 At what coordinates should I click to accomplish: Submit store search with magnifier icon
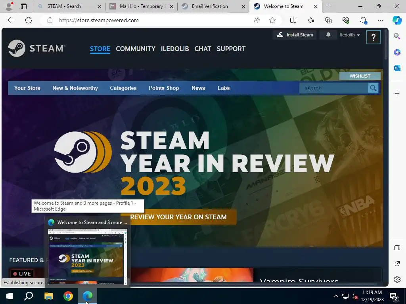pos(373,88)
